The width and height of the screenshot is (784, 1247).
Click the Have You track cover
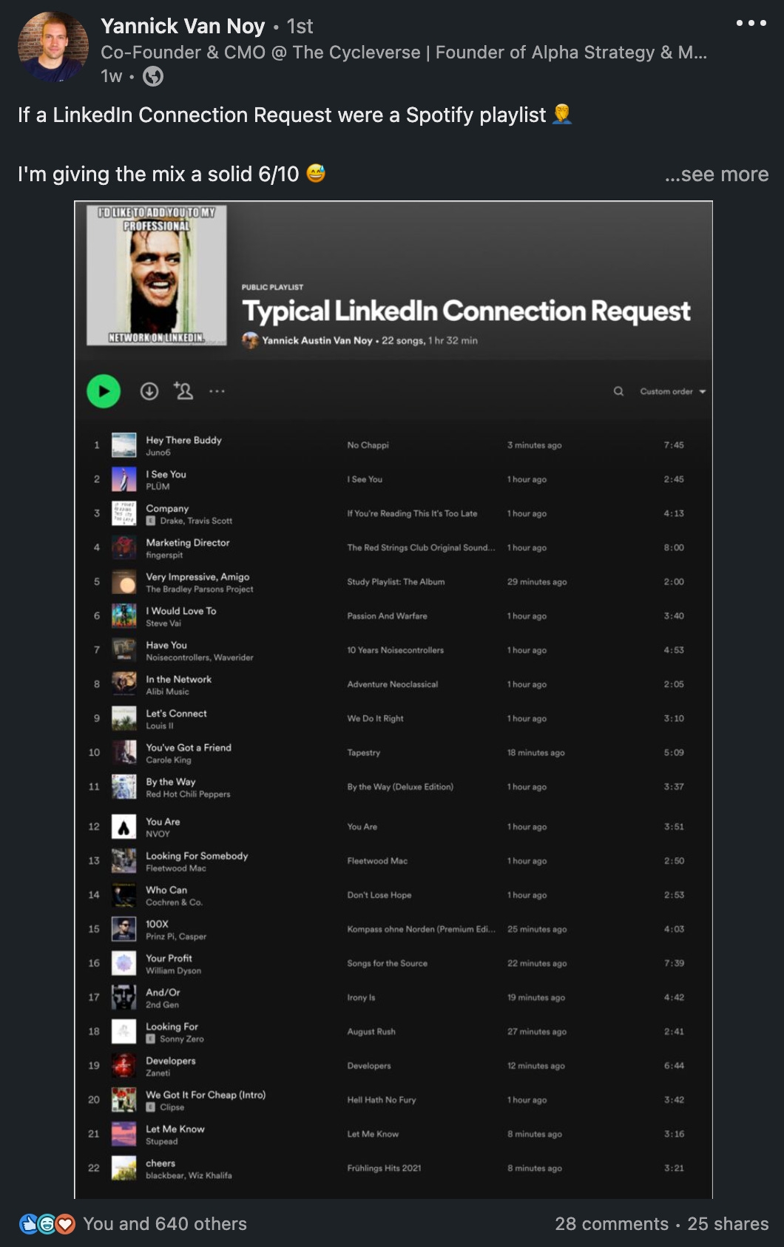coord(124,650)
